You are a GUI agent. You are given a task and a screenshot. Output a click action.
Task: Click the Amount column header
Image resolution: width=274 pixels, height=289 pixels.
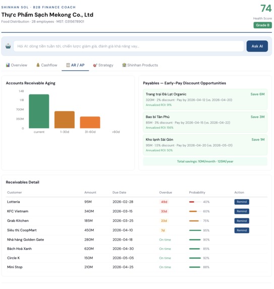90,193
